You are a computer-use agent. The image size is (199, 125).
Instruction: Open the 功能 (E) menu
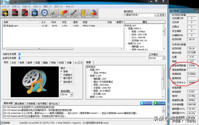26,7
